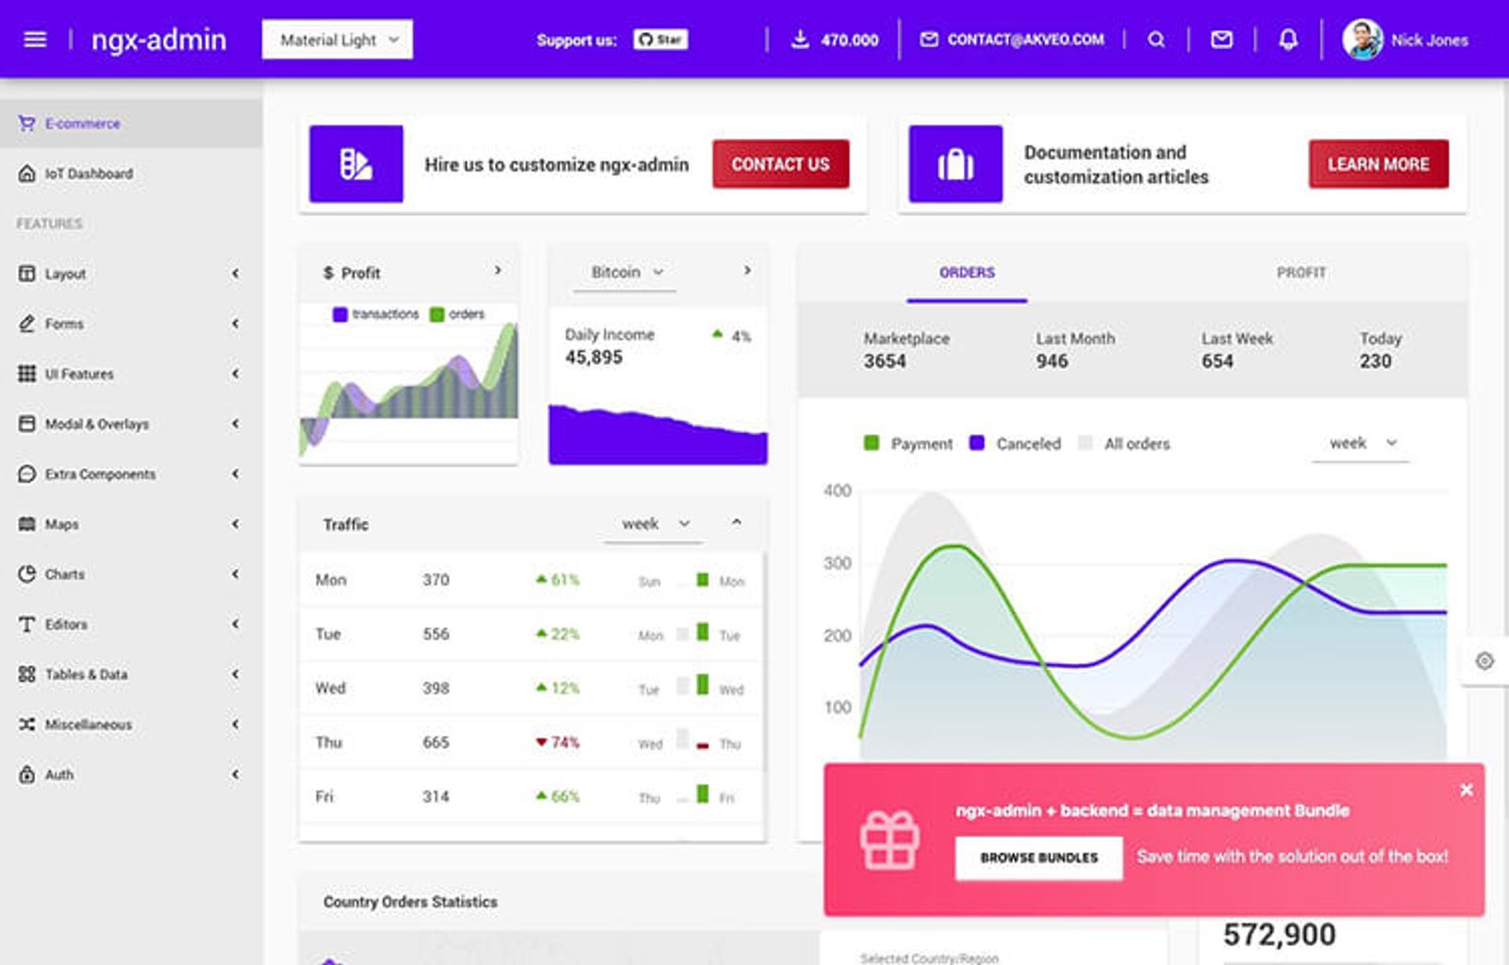The width and height of the screenshot is (1509, 965).
Task: Click the BROWSE BUNDLES button
Action: 1039,858
